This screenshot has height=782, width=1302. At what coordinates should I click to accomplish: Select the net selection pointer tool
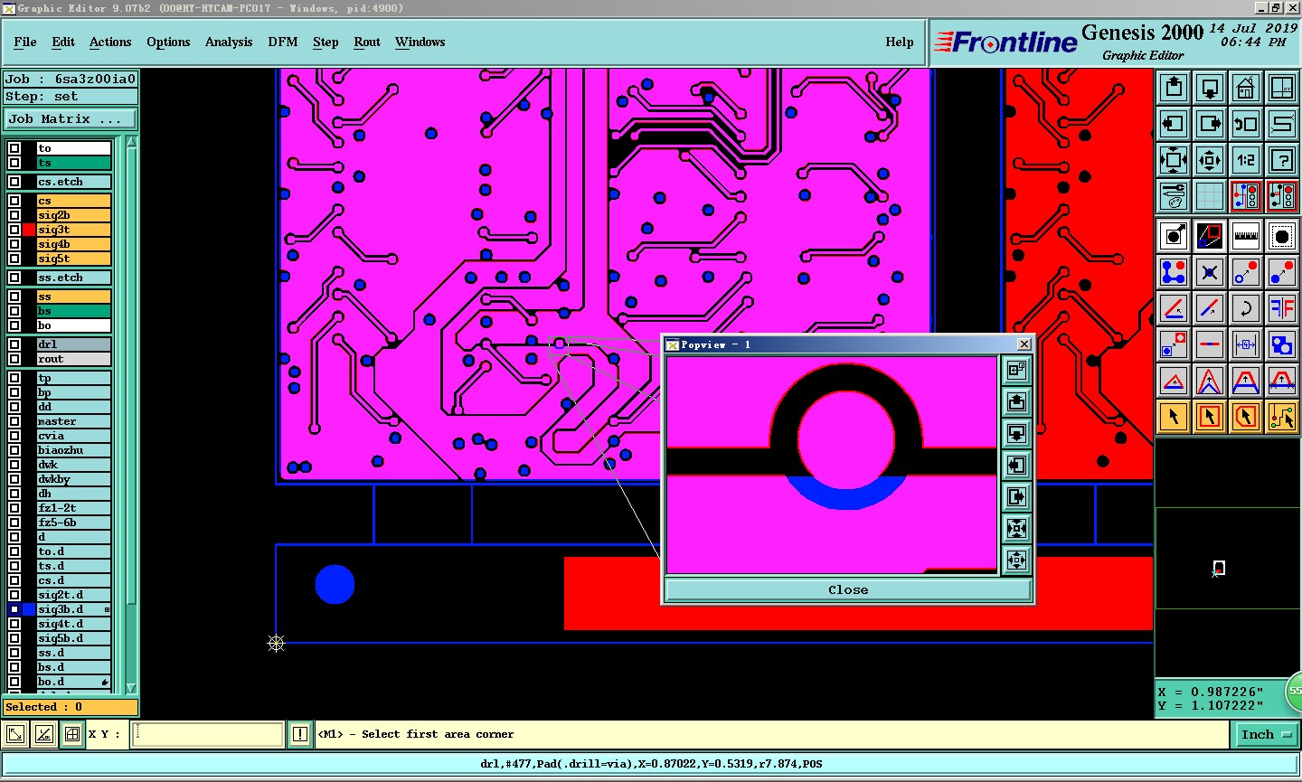pos(1282,417)
